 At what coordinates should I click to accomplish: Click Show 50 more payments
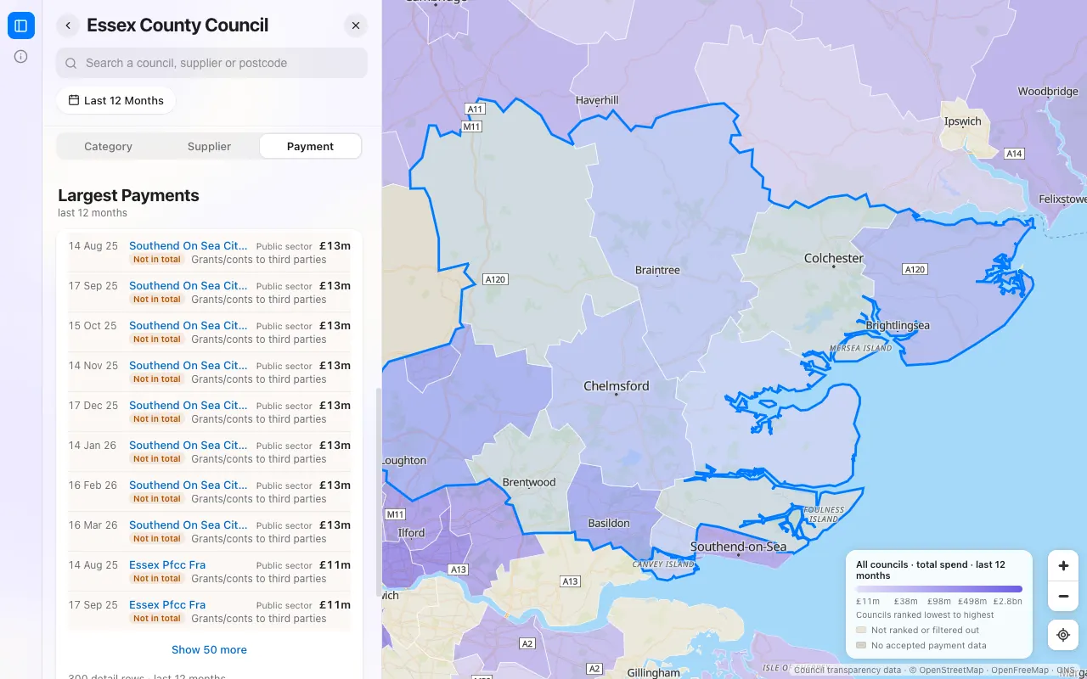coord(209,650)
